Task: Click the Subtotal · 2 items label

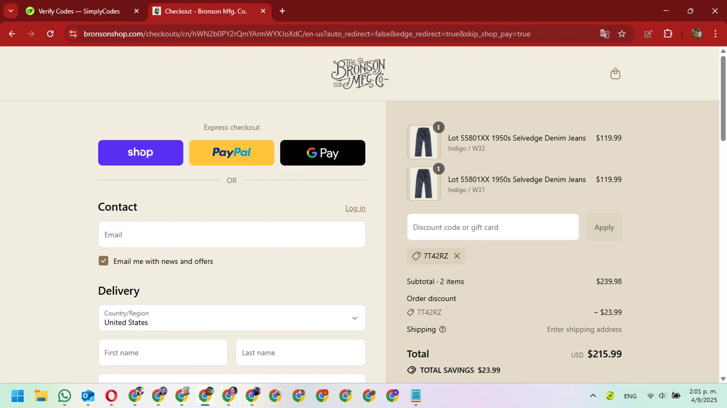Action: 435,282
